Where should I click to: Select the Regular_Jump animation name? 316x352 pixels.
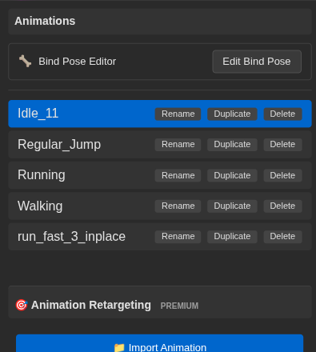pos(59,145)
